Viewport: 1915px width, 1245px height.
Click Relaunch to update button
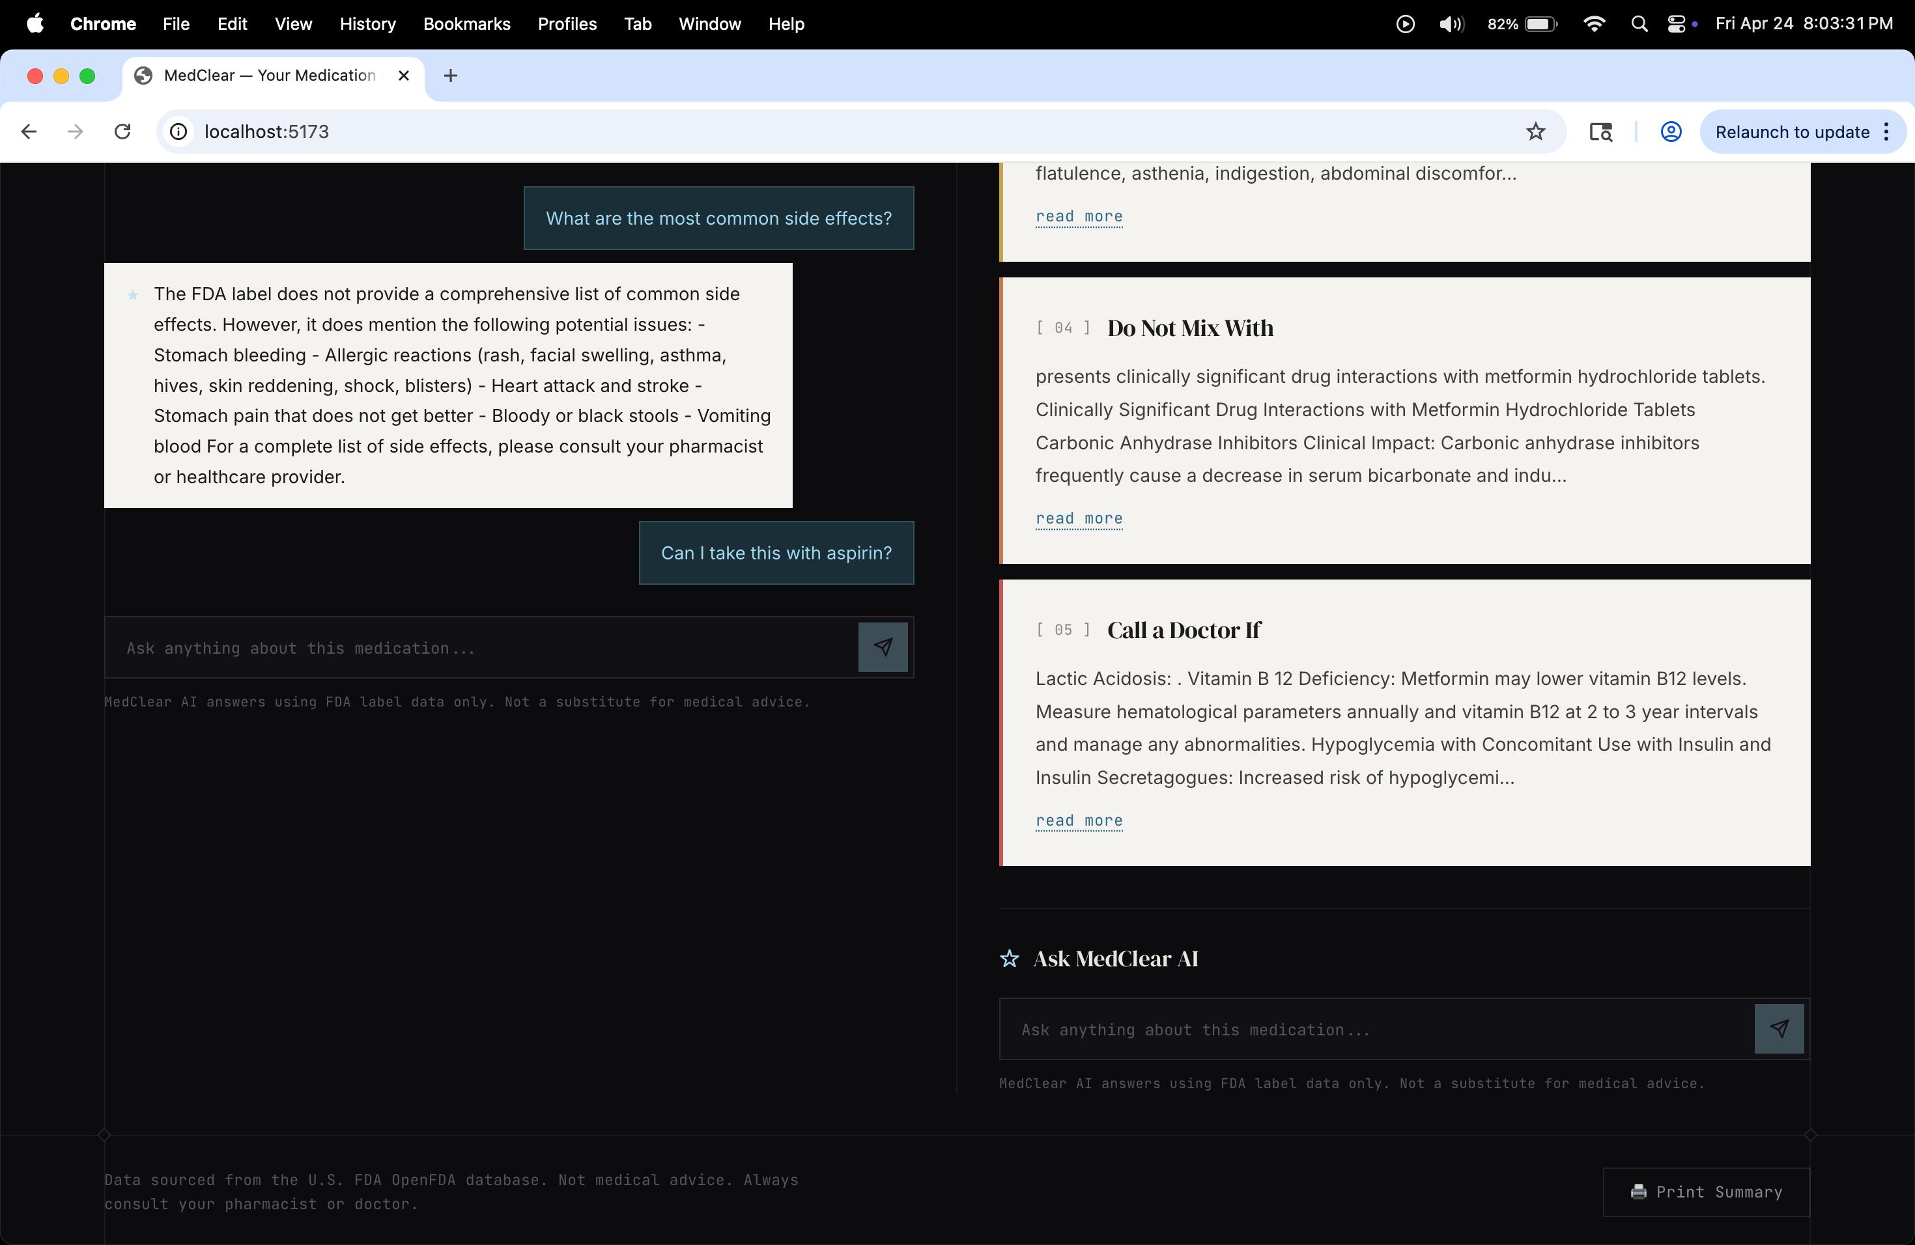click(x=1792, y=132)
